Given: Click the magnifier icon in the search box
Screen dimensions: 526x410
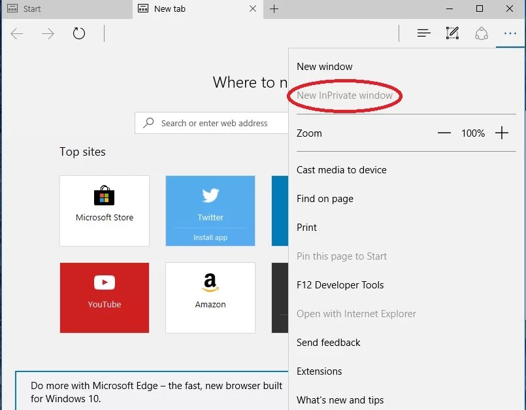Looking at the screenshot, I should [x=148, y=122].
